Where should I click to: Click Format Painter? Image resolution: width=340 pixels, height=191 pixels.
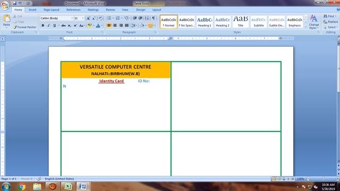click(x=25, y=27)
